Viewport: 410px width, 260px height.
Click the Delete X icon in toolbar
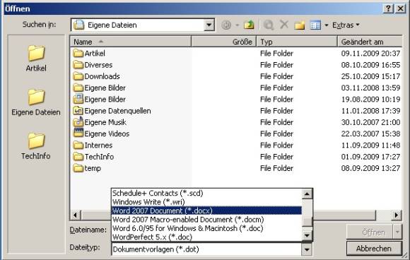pyautogui.click(x=284, y=25)
